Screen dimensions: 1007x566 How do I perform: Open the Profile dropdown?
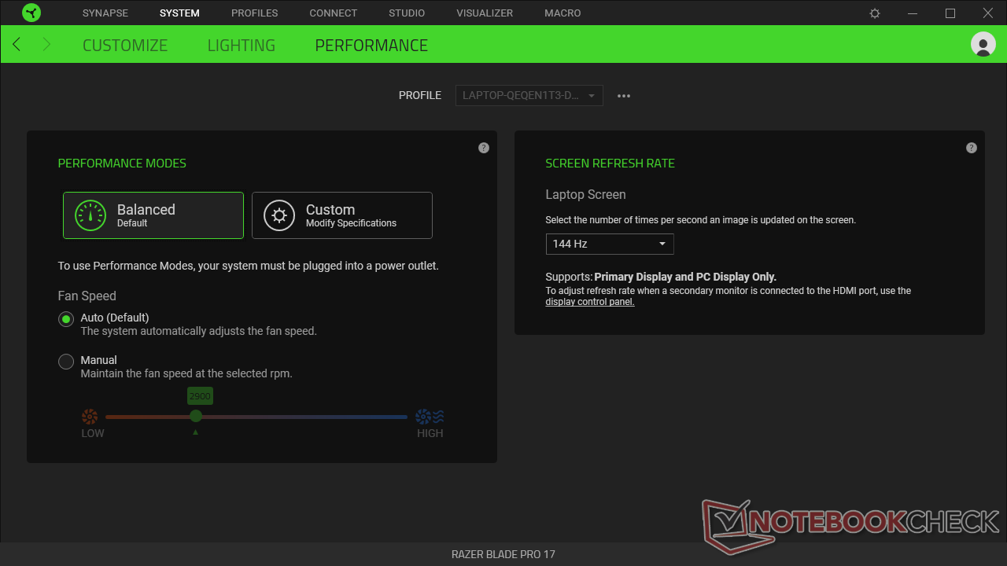coord(529,95)
